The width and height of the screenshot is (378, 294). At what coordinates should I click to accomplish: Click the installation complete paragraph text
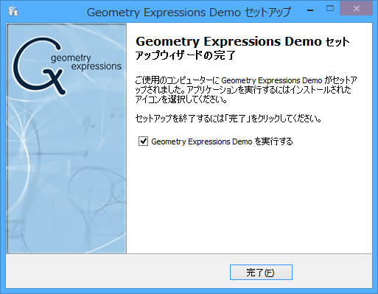point(246,90)
